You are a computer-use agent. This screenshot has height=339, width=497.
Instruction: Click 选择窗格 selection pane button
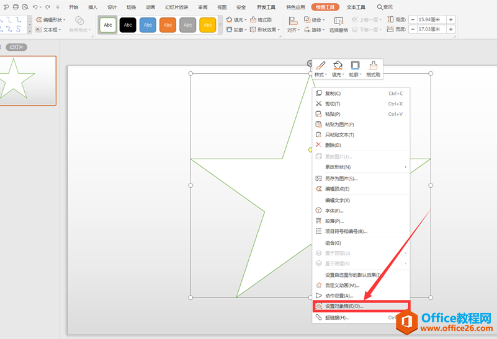338,25
